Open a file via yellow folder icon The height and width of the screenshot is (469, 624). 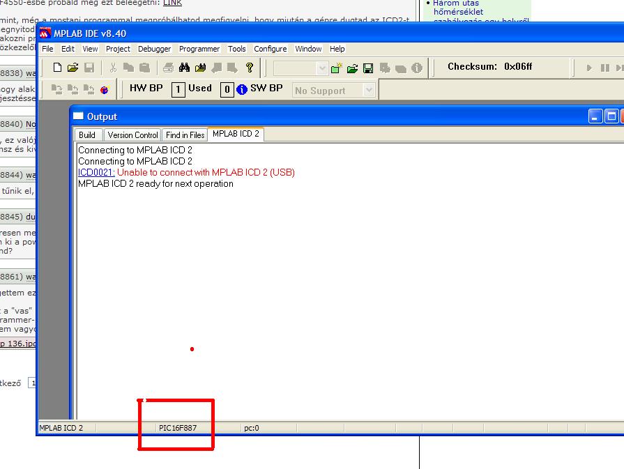(x=73, y=68)
